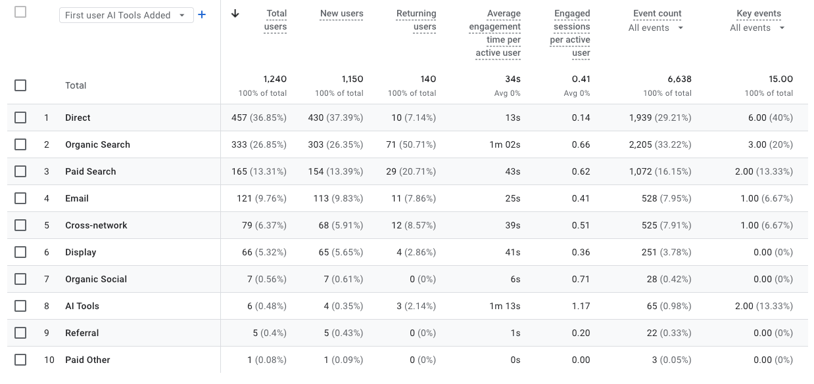Select the Direct row checkbox

click(x=20, y=117)
